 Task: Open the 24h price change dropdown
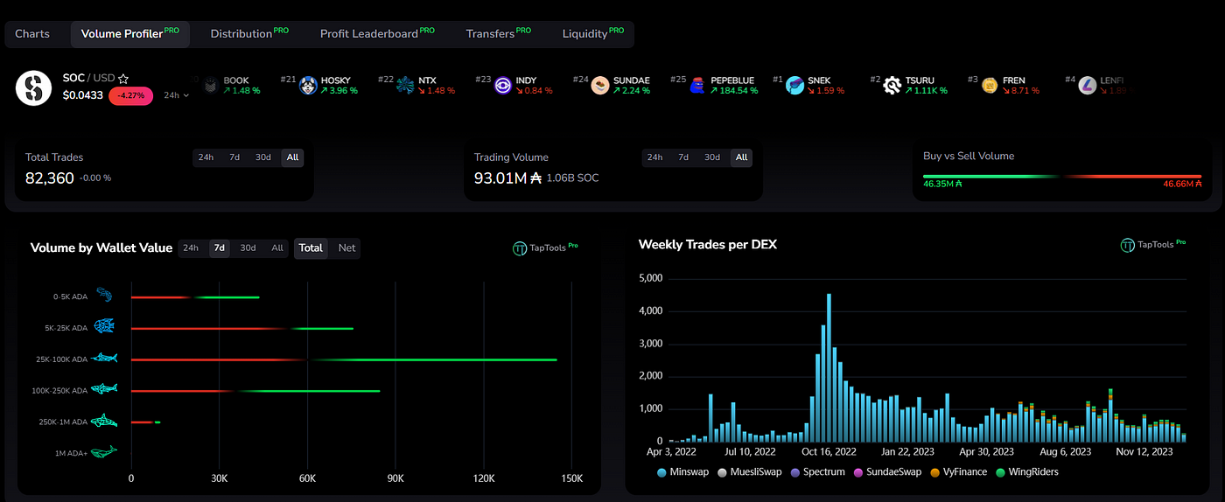[x=177, y=95]
